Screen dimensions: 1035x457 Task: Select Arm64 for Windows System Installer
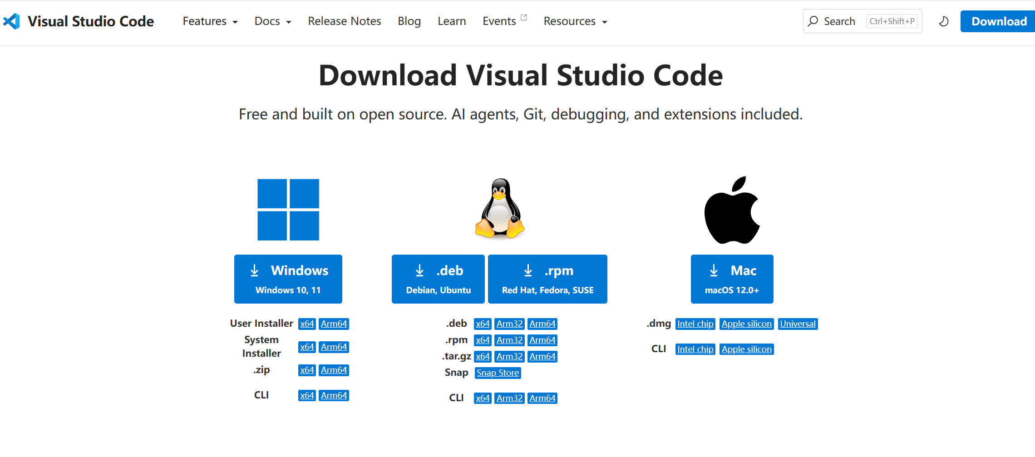pyautogui.click(x=334, y=347)
